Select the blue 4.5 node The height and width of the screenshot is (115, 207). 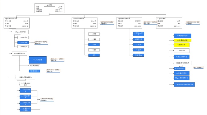[x=182, y=57]
